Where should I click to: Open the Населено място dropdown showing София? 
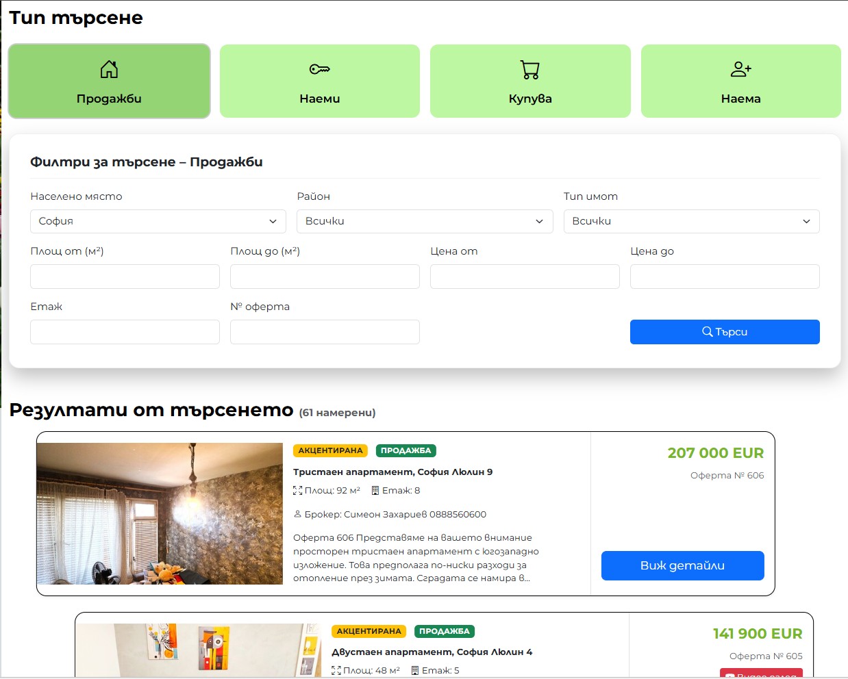pos(158,221)
